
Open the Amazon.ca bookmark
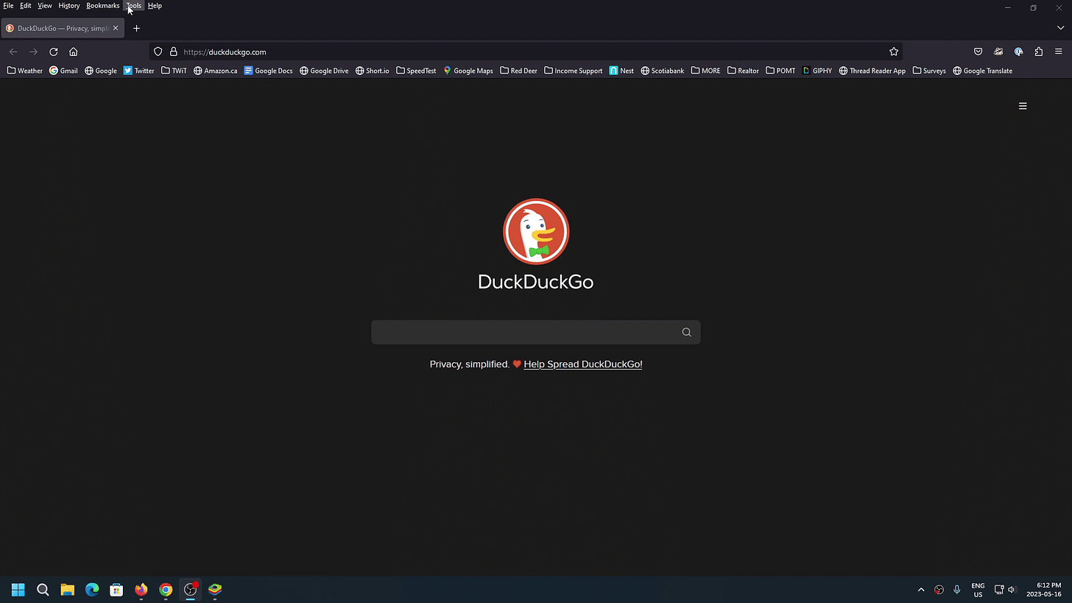[215, 71]
